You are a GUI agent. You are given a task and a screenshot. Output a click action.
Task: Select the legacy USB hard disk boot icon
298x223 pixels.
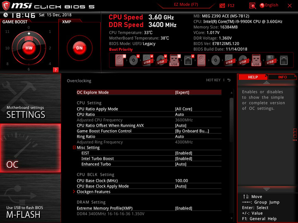[229, 60]
